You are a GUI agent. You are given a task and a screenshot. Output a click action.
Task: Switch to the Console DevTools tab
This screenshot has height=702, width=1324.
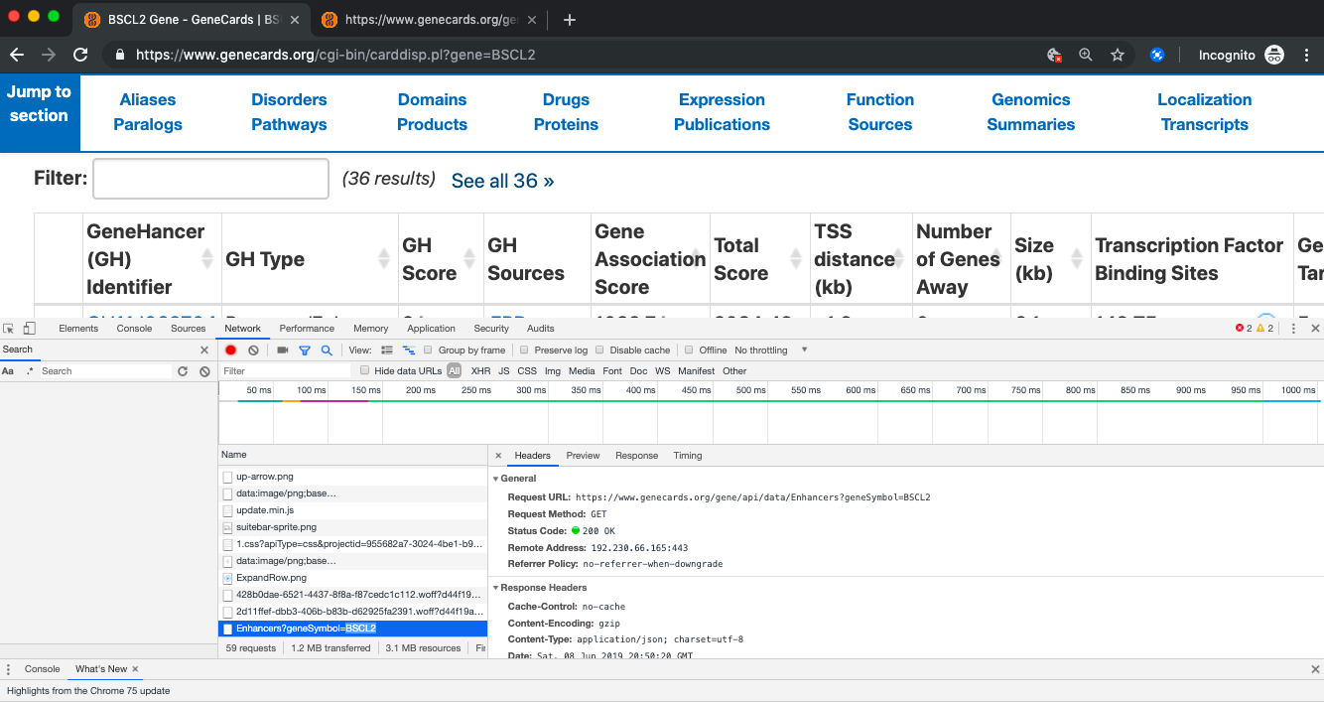(x=134, y=329)
